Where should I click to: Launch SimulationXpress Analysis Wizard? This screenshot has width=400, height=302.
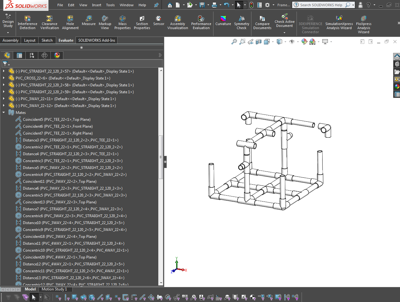[x=339, y=23]
